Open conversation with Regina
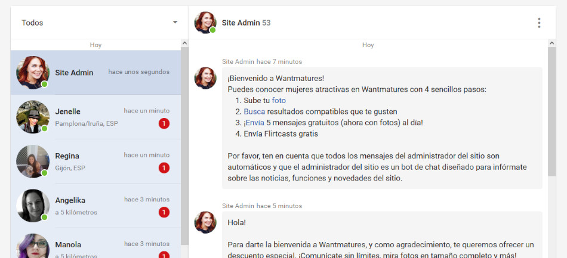567x258 pixels. click(x=96, y=161)
